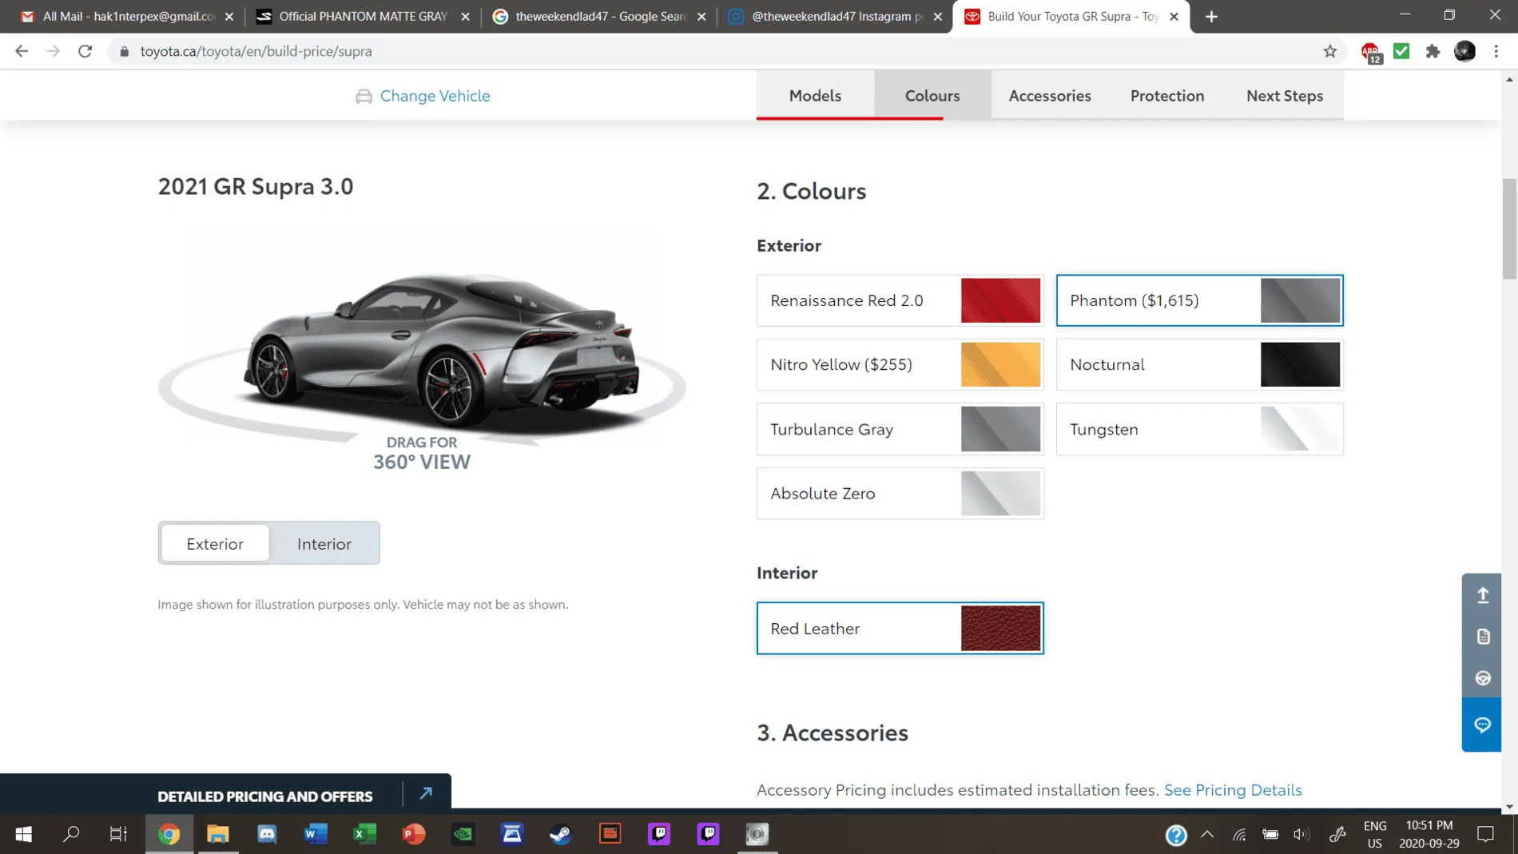
Task: Click the Detailed Pricing and Offers bar
Action: click(225, 793)
